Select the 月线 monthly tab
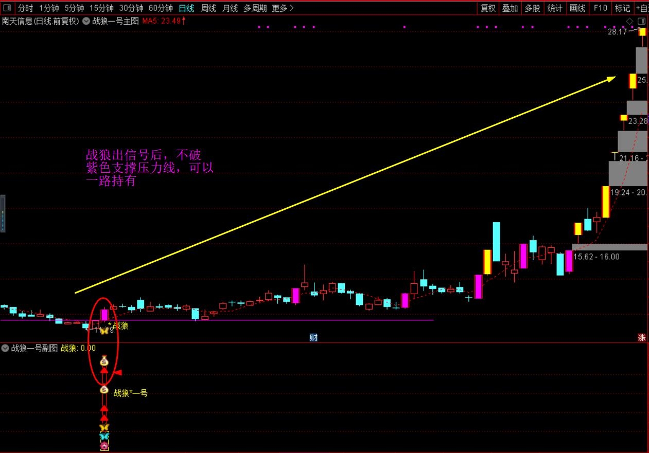 pos(230,8)
